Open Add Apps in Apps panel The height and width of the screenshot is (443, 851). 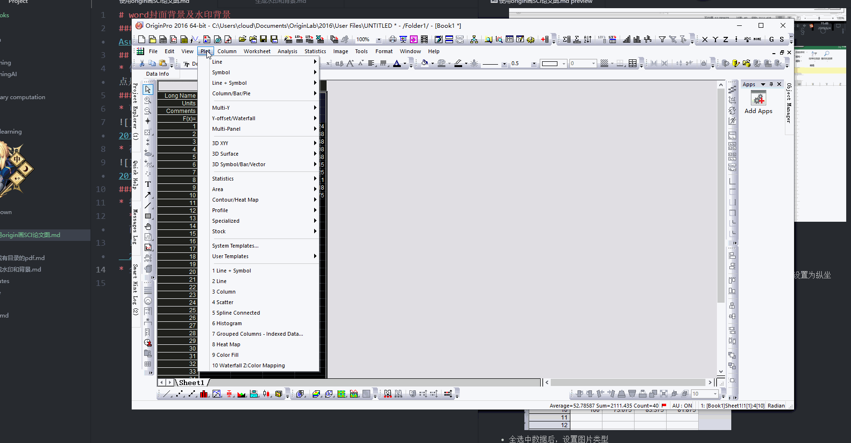point(758,103)
